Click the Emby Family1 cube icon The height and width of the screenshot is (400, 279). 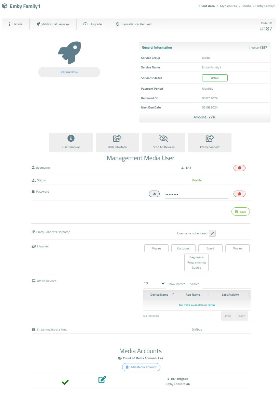[4, 6]
